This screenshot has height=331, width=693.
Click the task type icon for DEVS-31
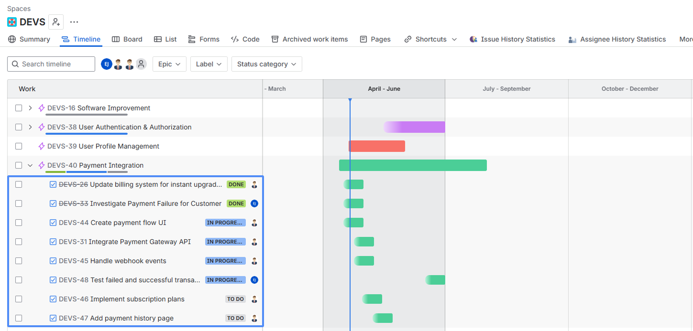coord(53,242)
